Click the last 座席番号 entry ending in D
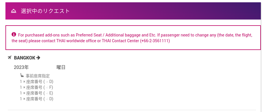Viewport: 262px width, 112px height. click(x=37, y=99)
